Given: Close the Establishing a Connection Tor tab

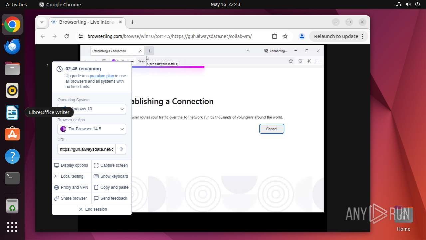Looking at the screenshot, I should (140, 51).
